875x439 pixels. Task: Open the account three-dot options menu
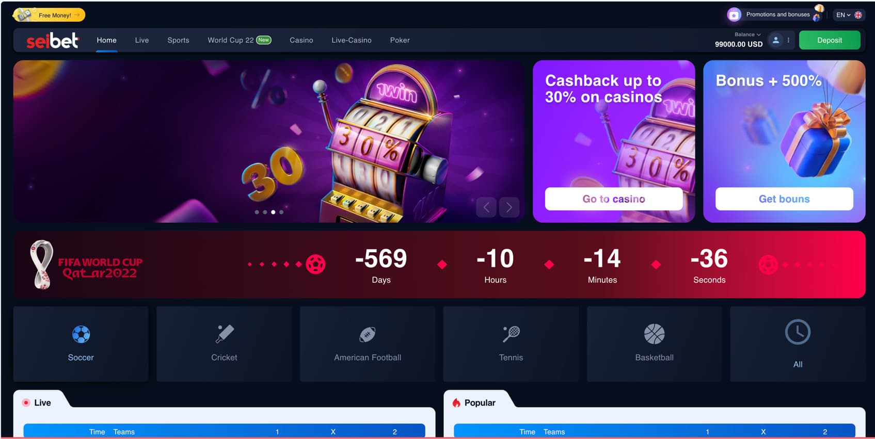[788, 40]
